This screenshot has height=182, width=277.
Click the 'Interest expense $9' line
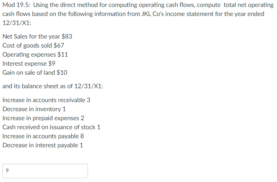tap(29, 64)
